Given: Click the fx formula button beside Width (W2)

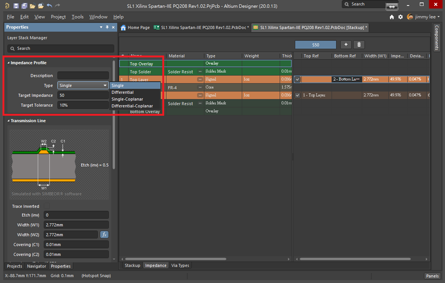Looking at the screenshot, I should [104, 235].
